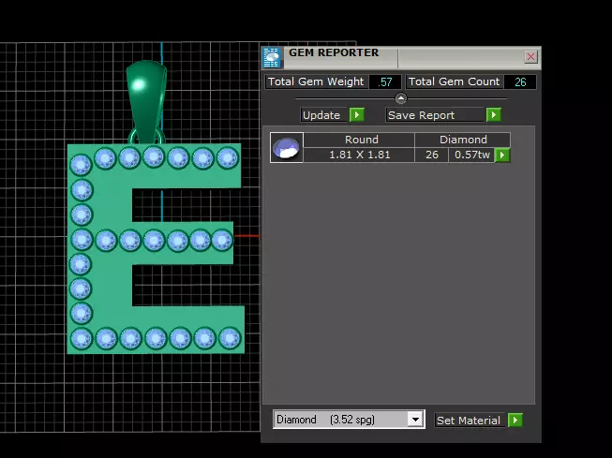
Task: Click the green arrow next to Save Report
Action: pyautogui.click(x=494, y=114)
